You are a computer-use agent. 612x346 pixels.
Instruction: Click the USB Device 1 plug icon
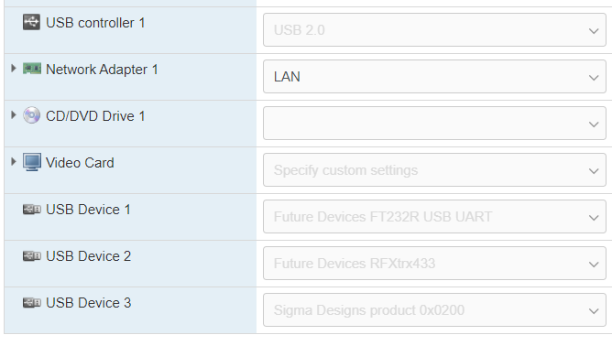32,210
